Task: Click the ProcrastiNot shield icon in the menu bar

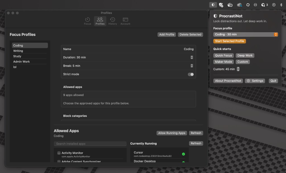Action: (x=213, y=4)
